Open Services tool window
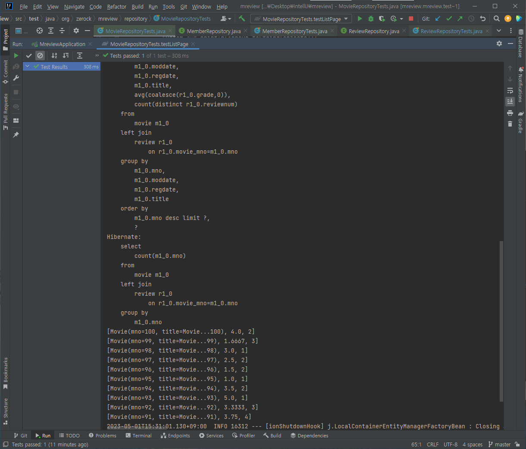This screenshot has width=526, height=449. click(211, 436)
